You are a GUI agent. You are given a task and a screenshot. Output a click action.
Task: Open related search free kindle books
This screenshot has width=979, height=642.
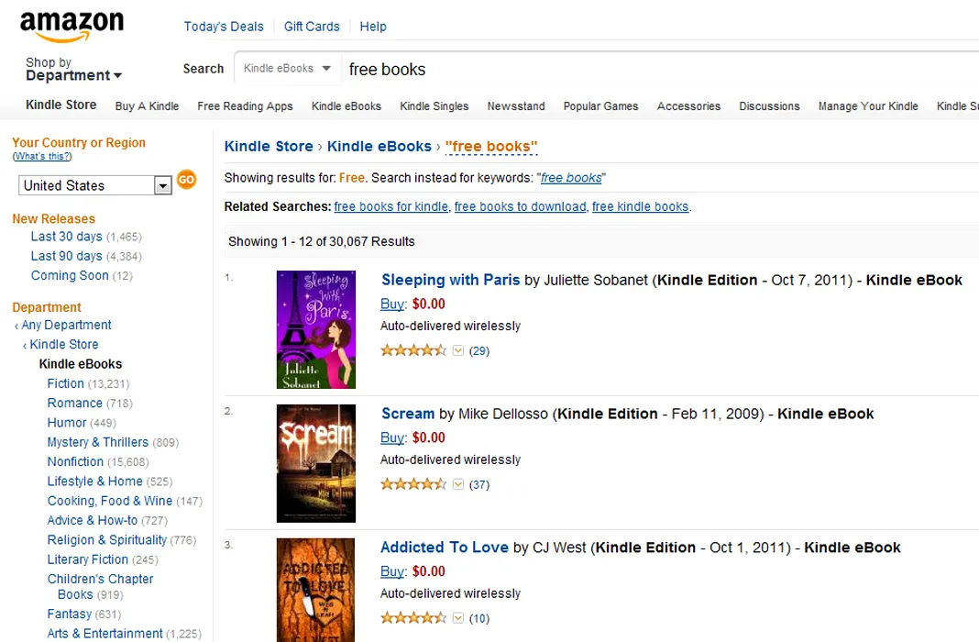click(x=640, y=206)
